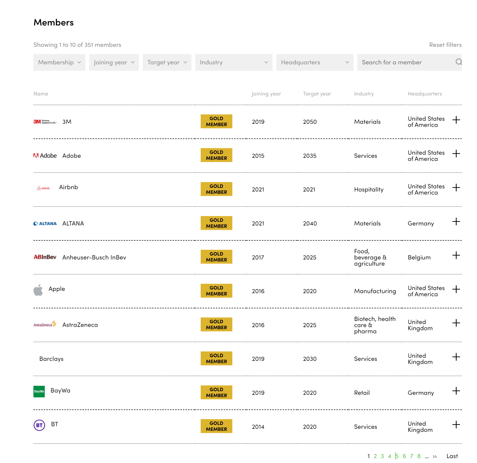Go to results page 2
The image size is (477, 463).
point(375,456)
